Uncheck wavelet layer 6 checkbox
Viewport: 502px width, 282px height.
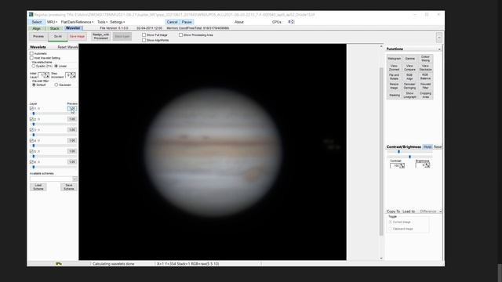coord(31,162)
